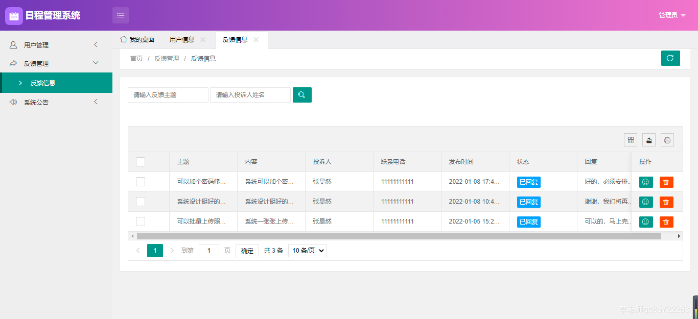Toggle the select-all header checkbox
Screen dimensions: 698x319
click(x=141, y=162)
